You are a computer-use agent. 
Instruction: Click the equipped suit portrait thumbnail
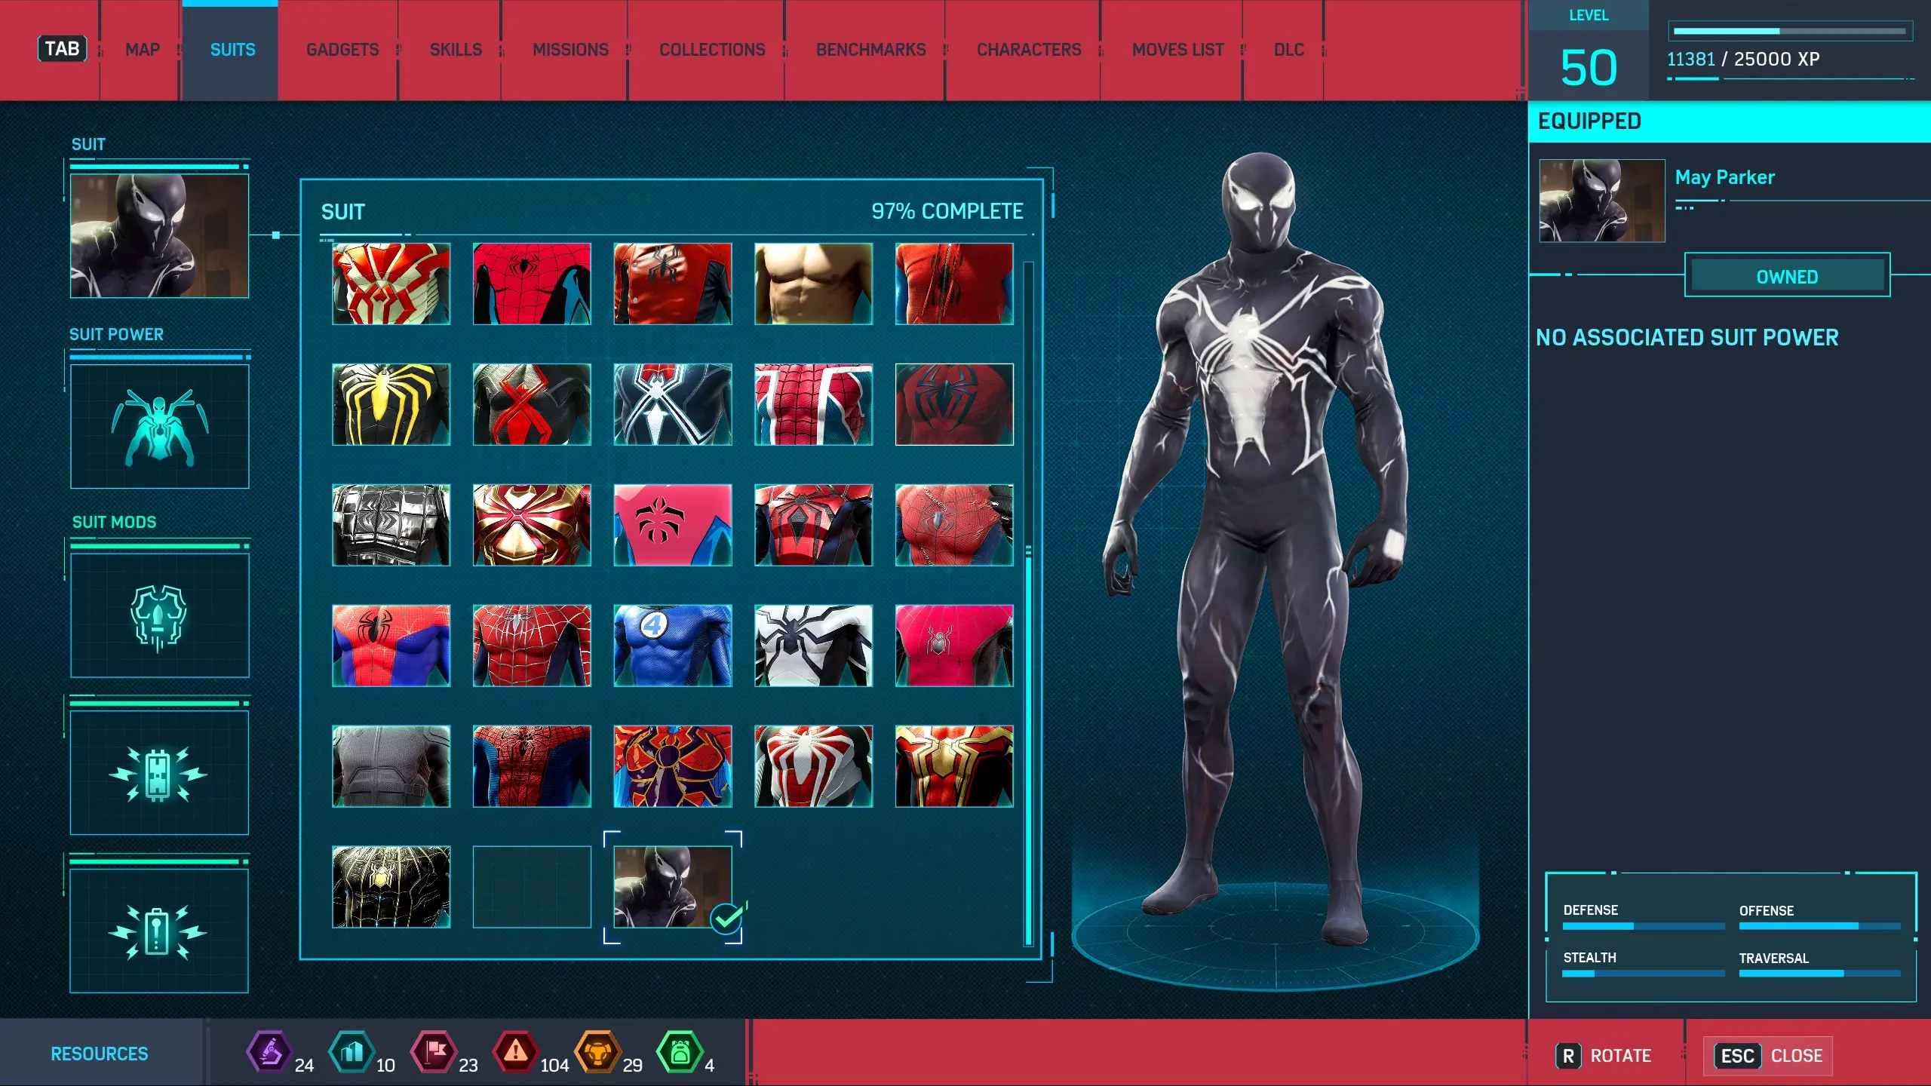pyautogui.click(x=1601, y=201)
